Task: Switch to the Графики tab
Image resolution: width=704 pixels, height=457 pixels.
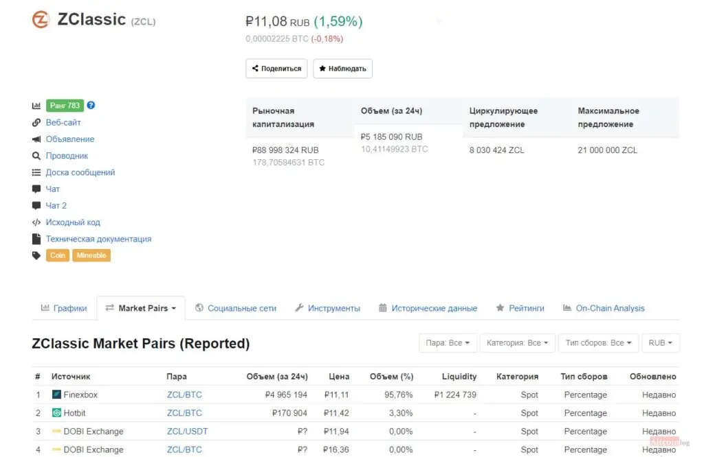Action: point(64,308)
